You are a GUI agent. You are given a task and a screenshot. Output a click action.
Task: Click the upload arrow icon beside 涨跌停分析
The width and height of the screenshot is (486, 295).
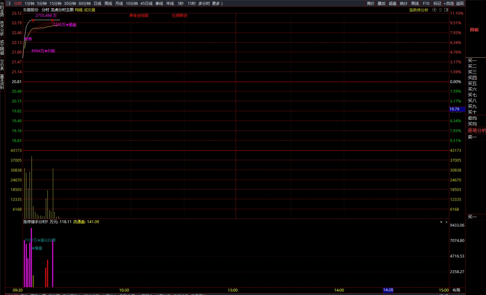tap(434, 10)
